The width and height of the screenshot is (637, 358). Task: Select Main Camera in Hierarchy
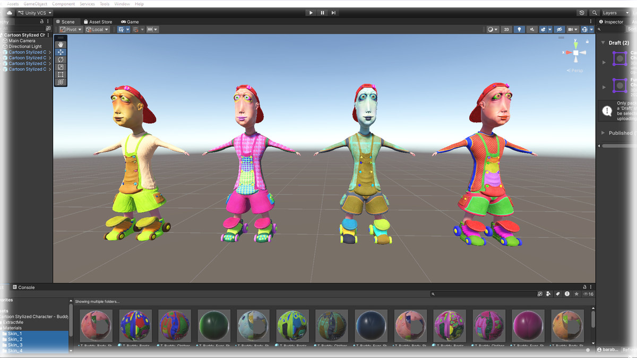click(x=22, y=41)
